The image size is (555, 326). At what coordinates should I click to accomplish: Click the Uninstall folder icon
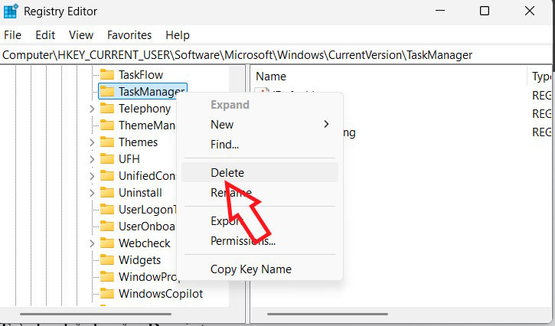point(107,193)
